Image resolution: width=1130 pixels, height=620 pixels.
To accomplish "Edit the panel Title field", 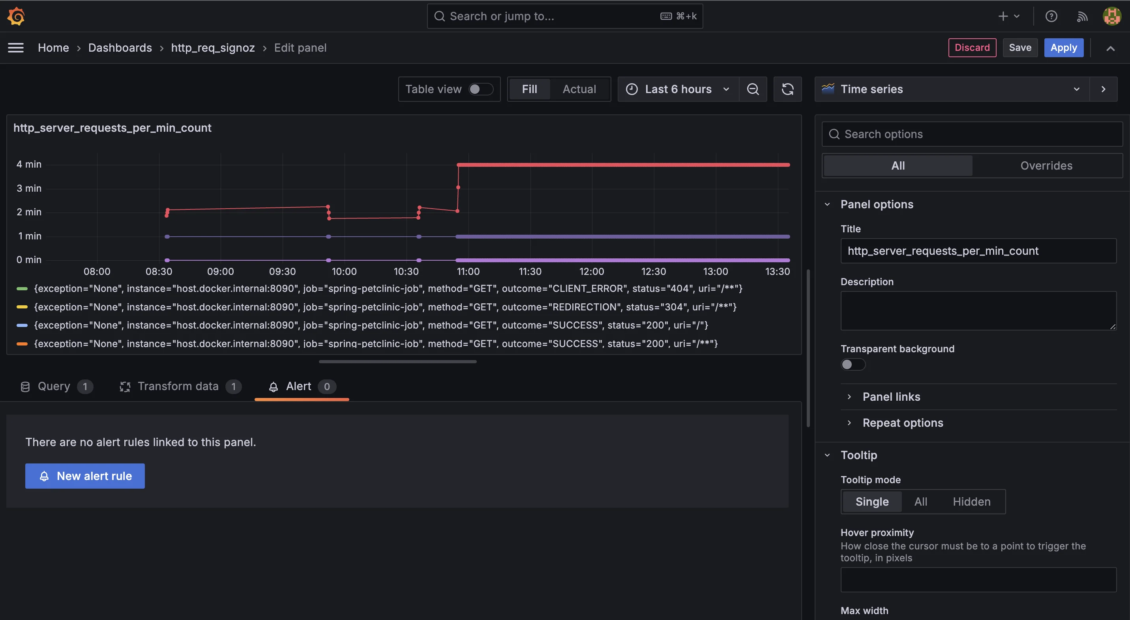I will (x=978, y=251).
